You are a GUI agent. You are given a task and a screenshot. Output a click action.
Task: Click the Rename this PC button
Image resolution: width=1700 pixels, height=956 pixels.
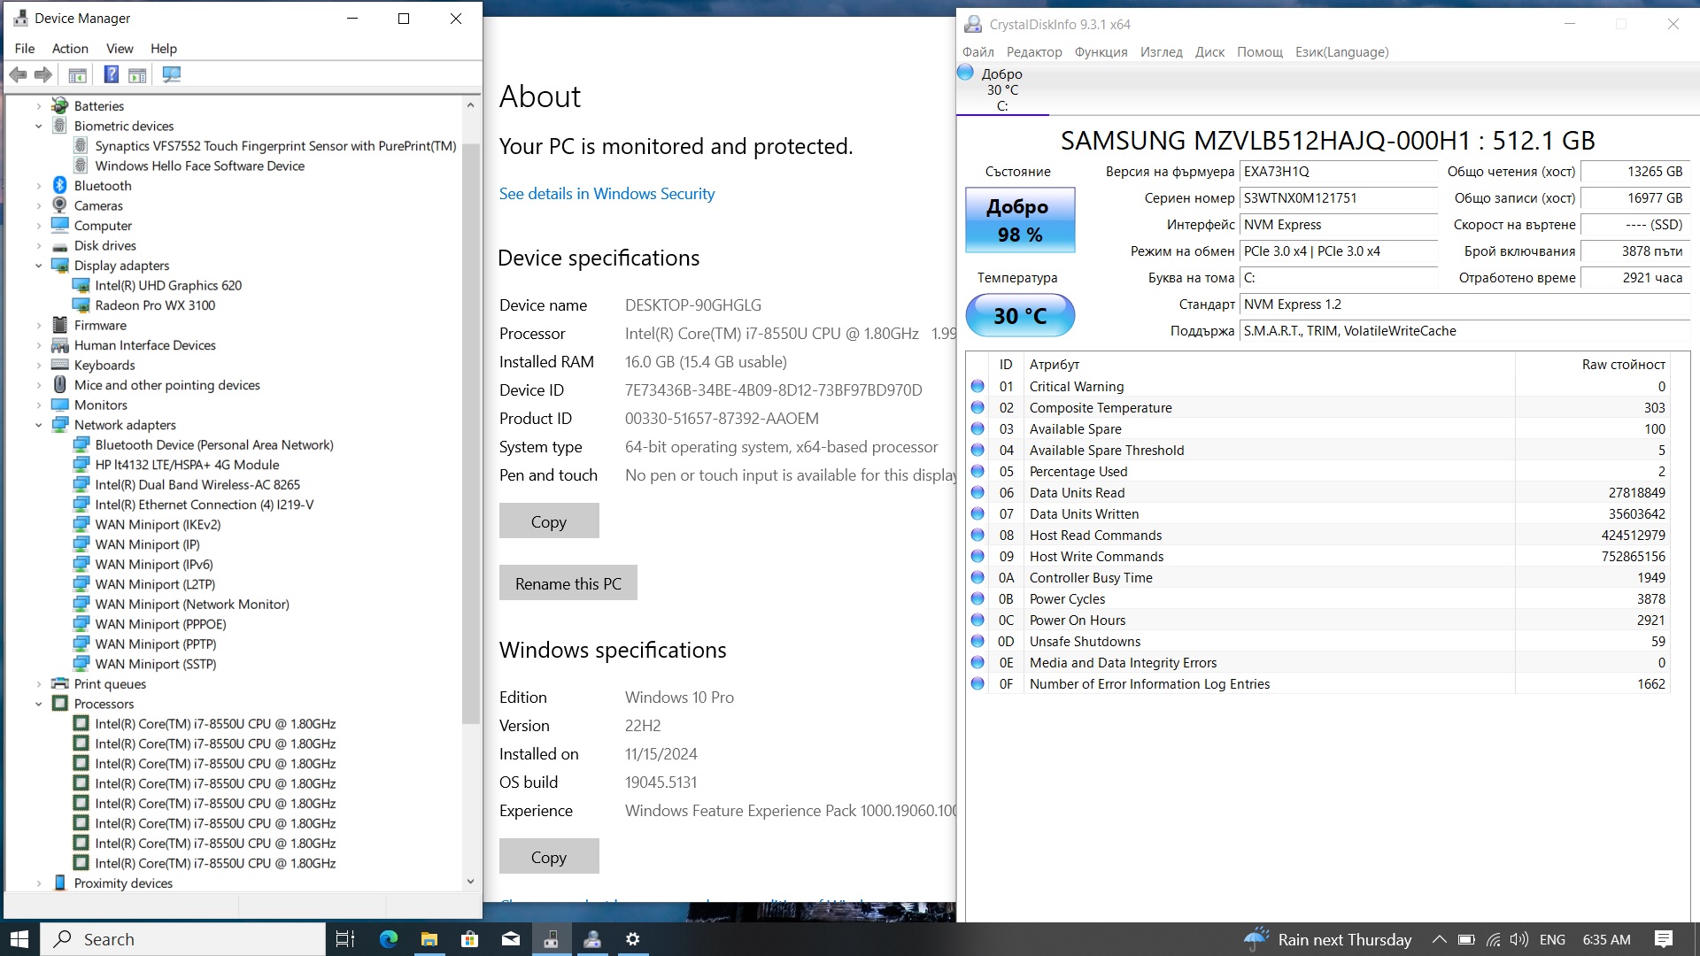click(568, 583)
